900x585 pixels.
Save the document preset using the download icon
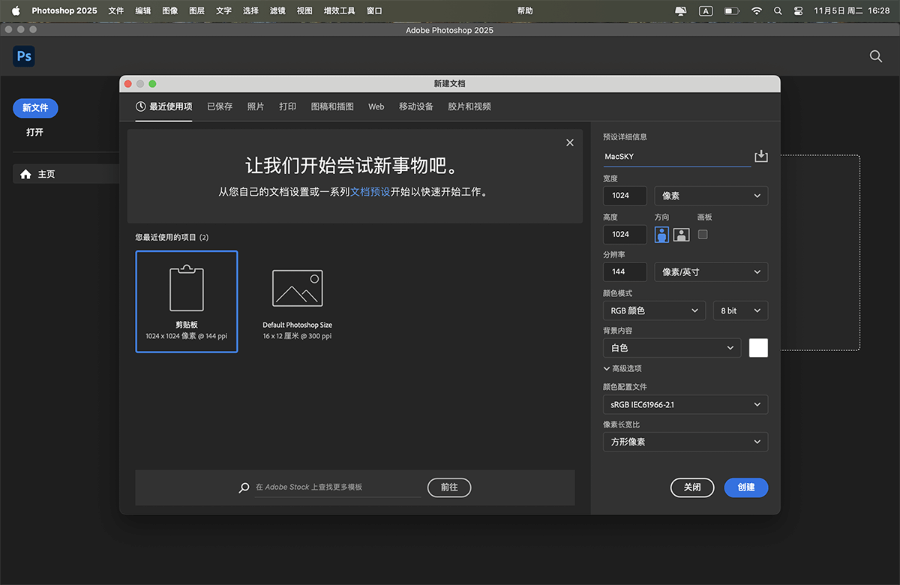pyautogui.click(x=761, y=156)
